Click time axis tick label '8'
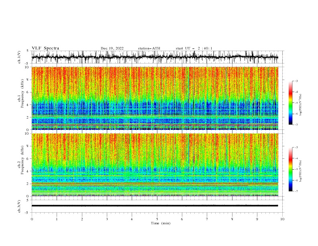The width and height of the screenshot is (318, 246). 232,219
